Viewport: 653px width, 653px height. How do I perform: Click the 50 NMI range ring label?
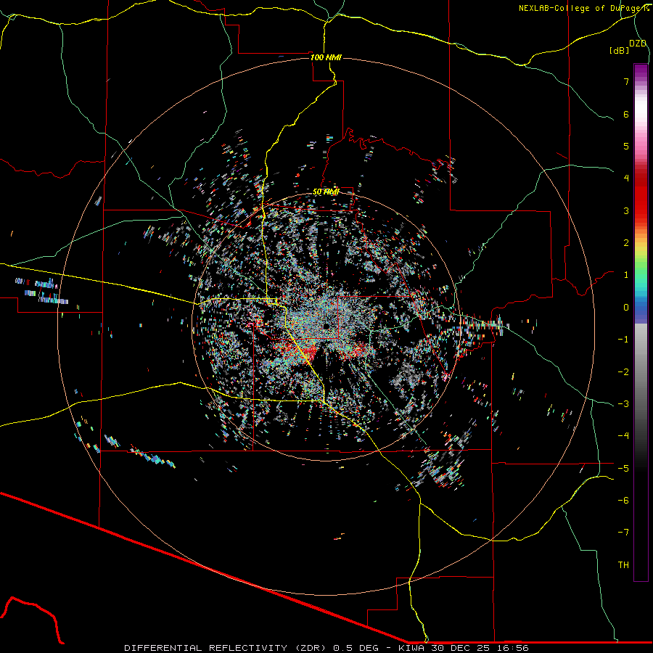[x=326, y=192]
